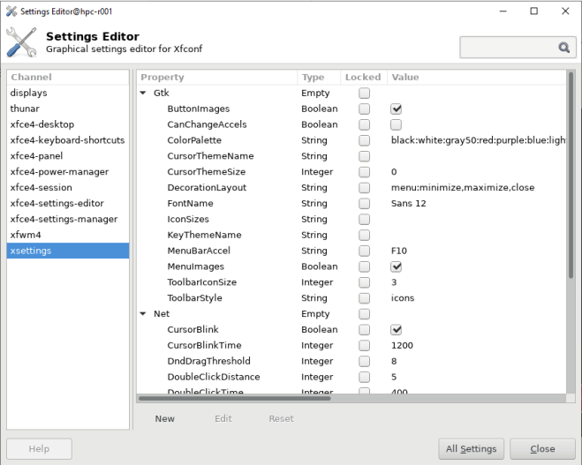Open the thunar channel
This screenshot has height=465, width=582.
[x=26, y=109]
